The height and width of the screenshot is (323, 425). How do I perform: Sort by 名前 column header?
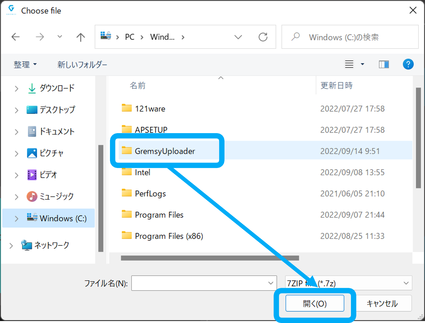137,85
